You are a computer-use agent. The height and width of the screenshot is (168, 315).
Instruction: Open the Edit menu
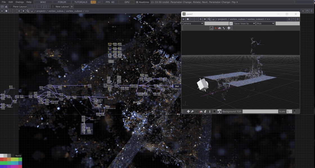point(11,2)
